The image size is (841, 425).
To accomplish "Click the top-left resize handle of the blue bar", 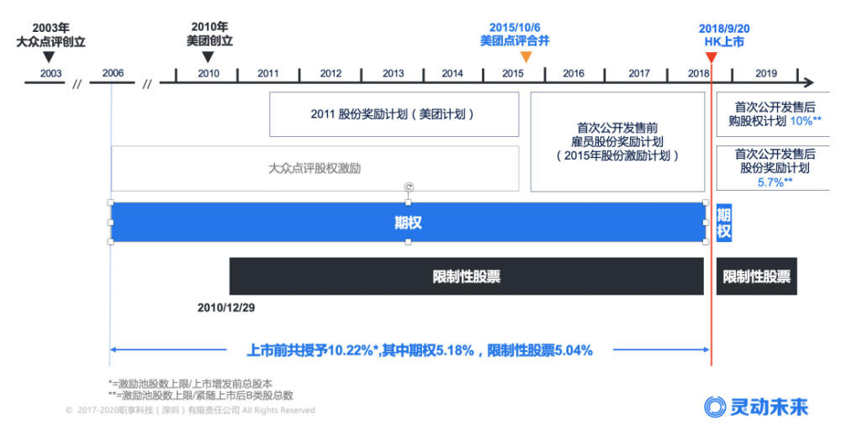I will pos(111,202).
